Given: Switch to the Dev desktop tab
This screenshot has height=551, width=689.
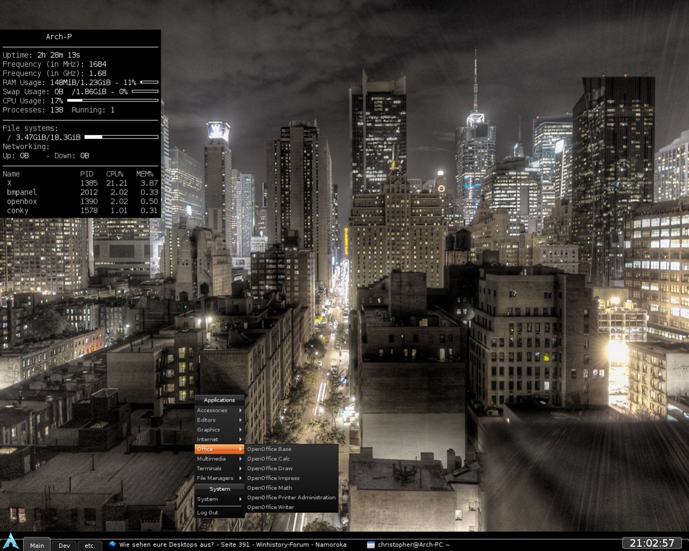Looking at the screenshot, I should coord(64,545).
